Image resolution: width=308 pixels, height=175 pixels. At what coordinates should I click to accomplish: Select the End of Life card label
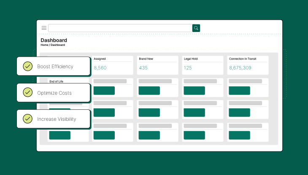(x=56, y=82)
